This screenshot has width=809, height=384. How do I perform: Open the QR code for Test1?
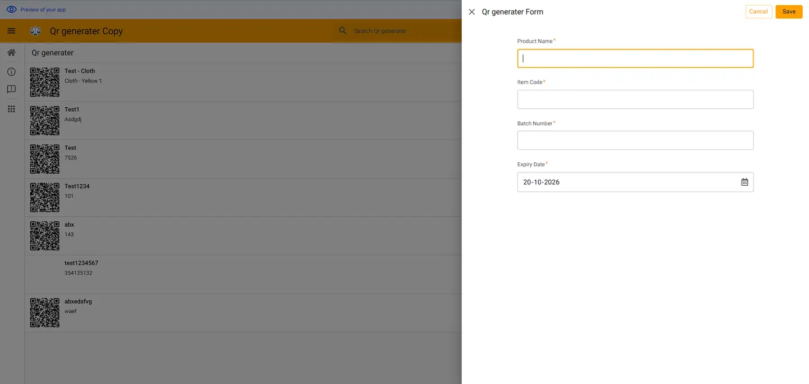point(44,121)
